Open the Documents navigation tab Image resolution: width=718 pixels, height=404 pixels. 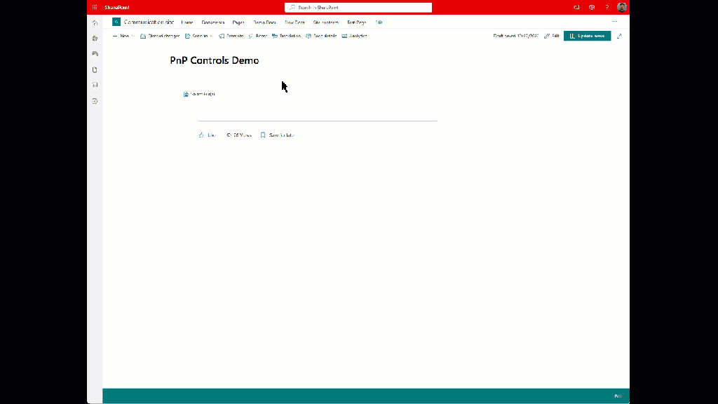pos(212,22)
